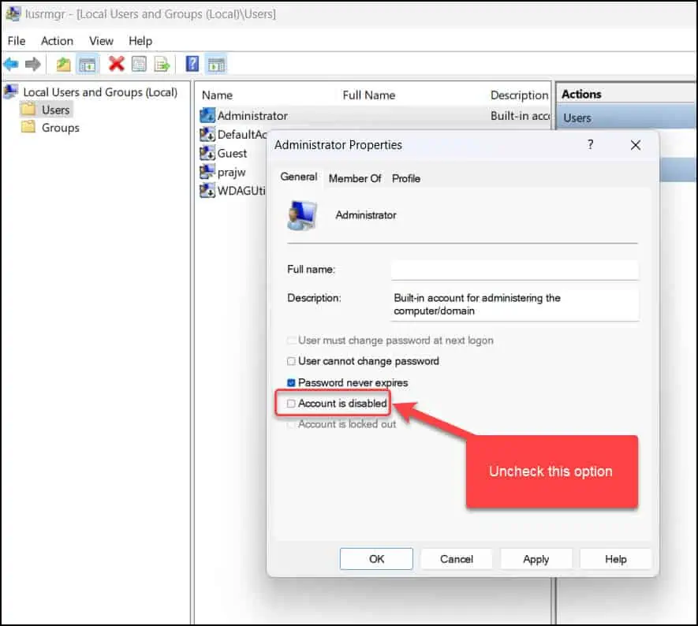Click the Apply button
The width and height of the screenshot is (698, 626).
tap(536, 559)
